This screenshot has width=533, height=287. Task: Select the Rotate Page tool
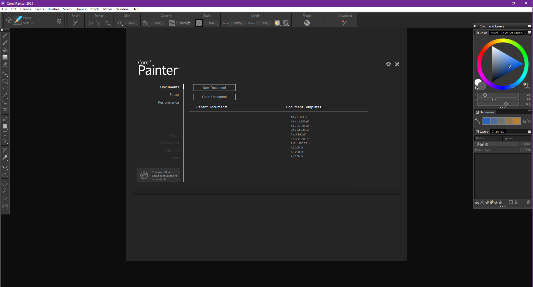pos(5,198)
